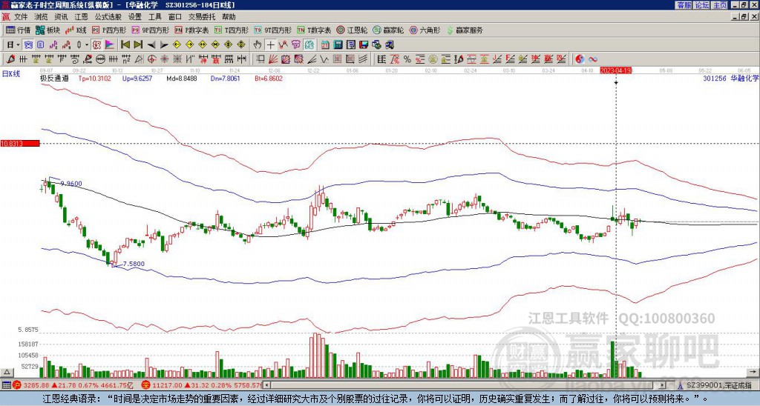Select the hand pan tool

(258, 44)
